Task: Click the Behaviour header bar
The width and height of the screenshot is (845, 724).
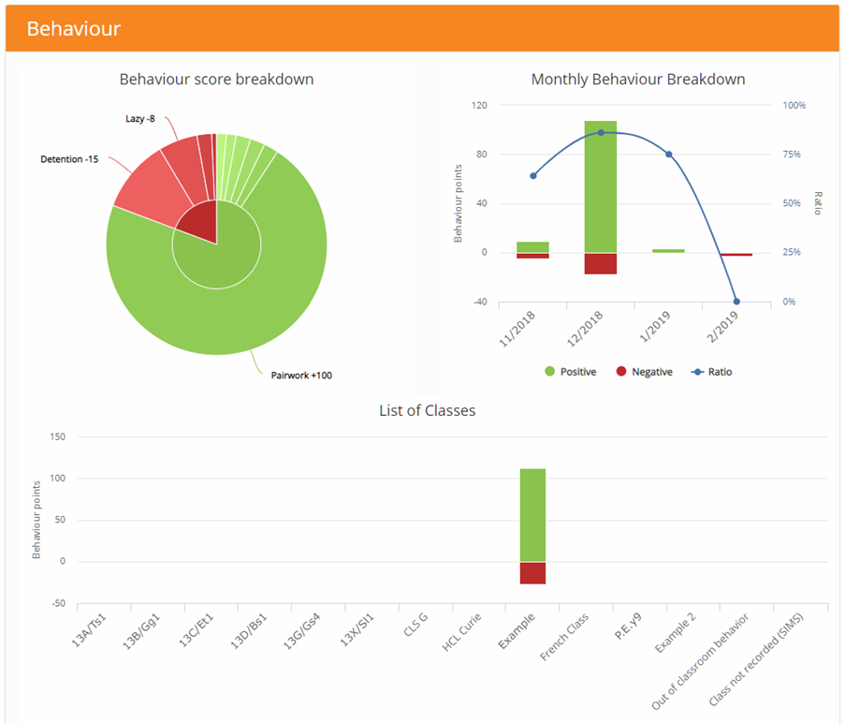Action: tap(421, 29)
